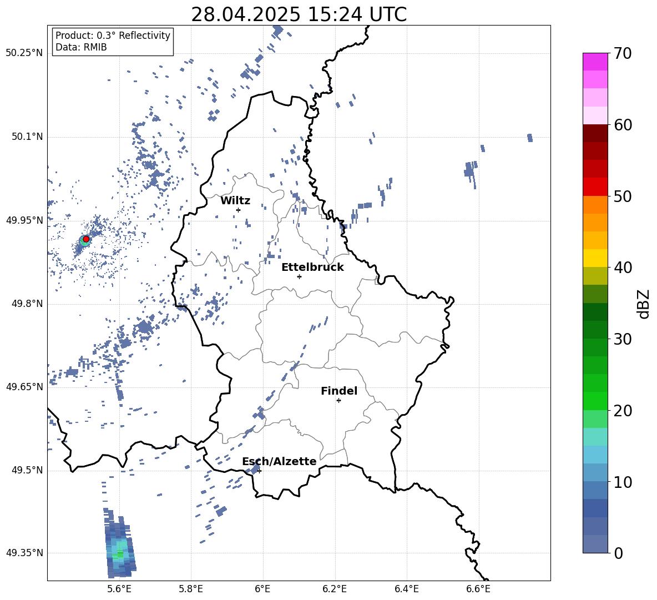Click the Ettelbruck city label
657x600 pixels.
312,268
